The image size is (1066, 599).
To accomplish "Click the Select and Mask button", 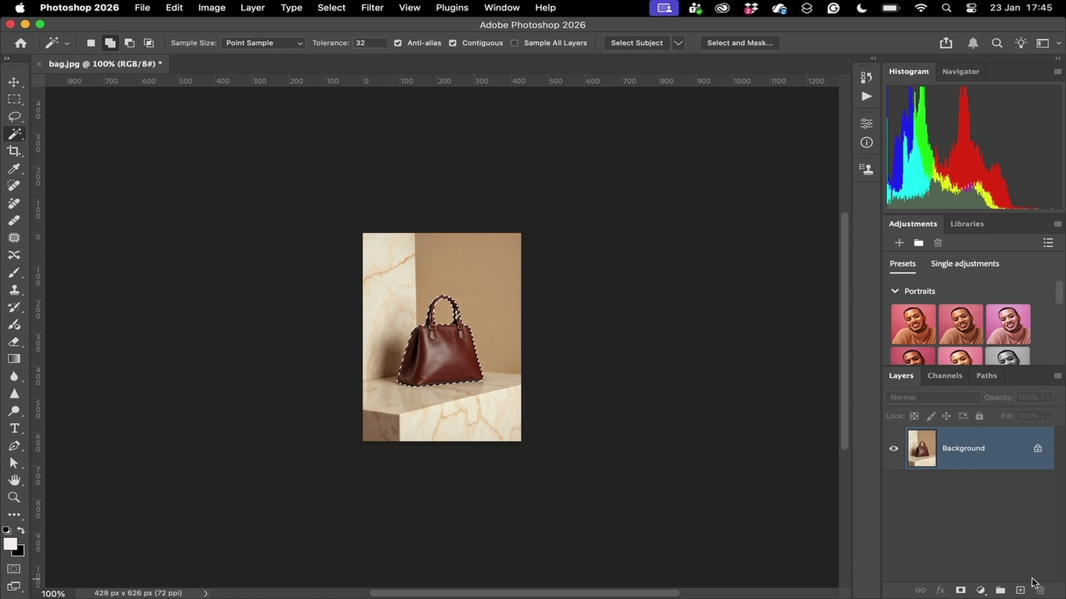I will (740, 43).
